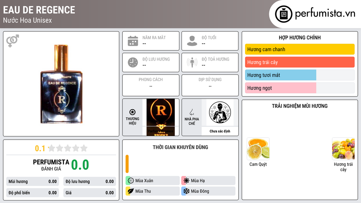Open the Parfums Regence brand logo
The height and width of the screenshot is (203, 361).
click(x=161, y=117)
